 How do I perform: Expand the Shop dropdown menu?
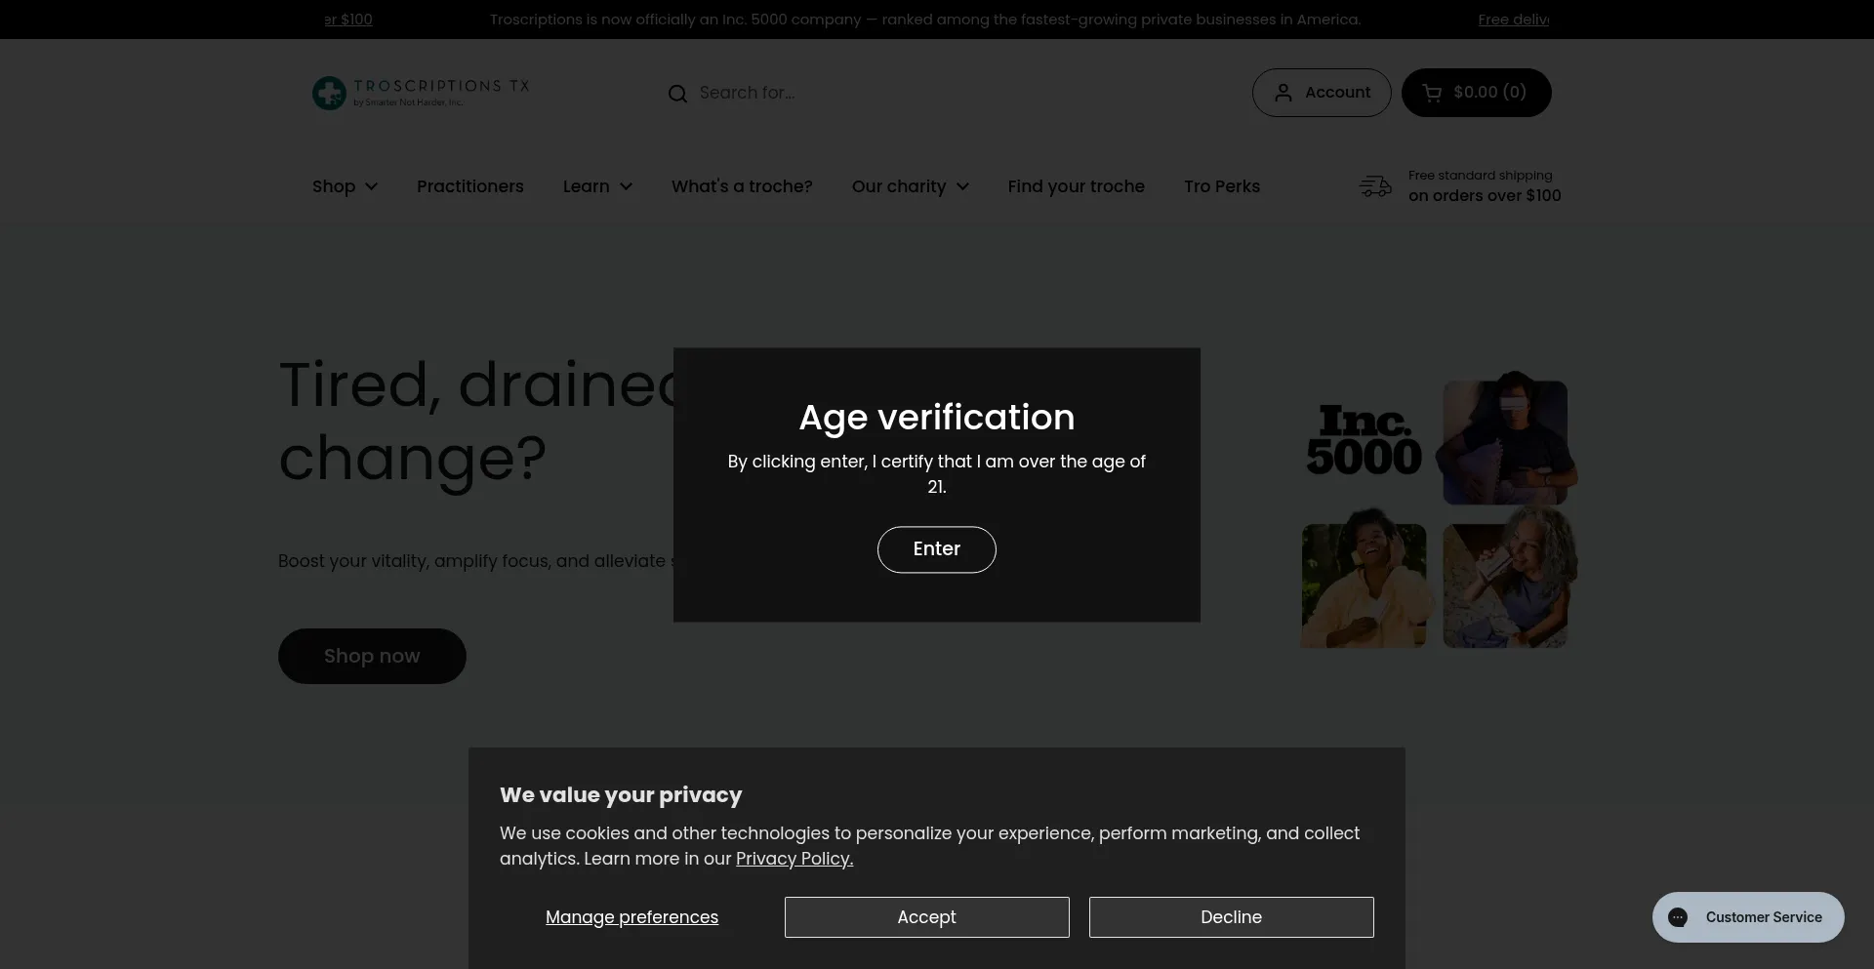pyautogui.click(x=345, y=186)
